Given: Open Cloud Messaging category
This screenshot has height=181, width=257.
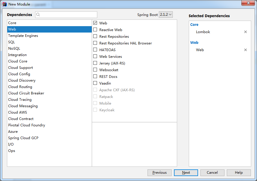Looking at the screenshot, I should point(49,106).
